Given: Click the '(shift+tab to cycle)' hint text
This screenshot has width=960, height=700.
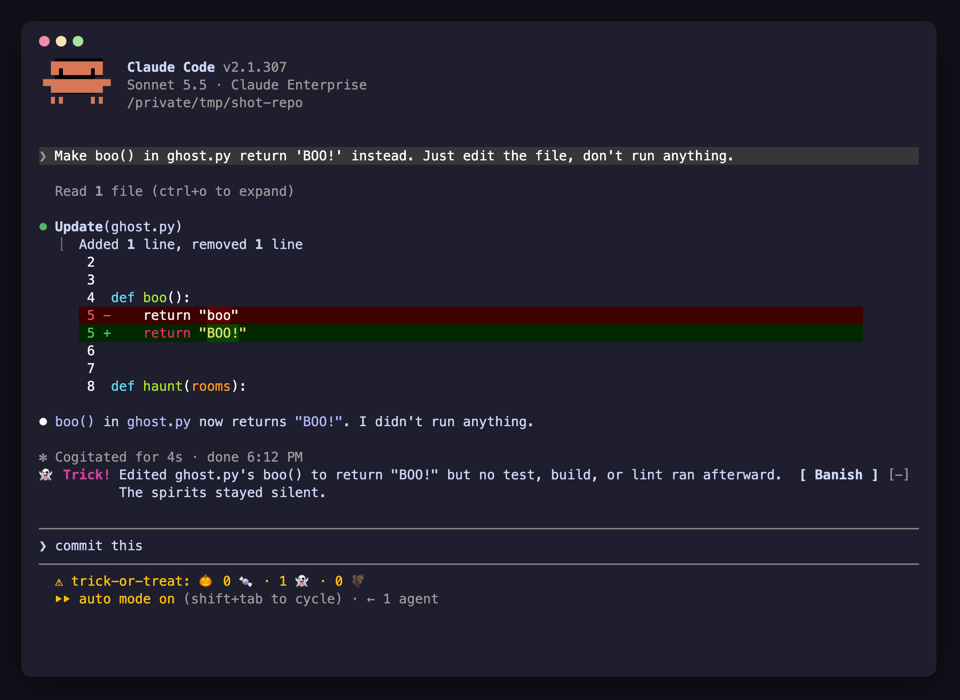Looking at the screenshot, I should [263, 599].
